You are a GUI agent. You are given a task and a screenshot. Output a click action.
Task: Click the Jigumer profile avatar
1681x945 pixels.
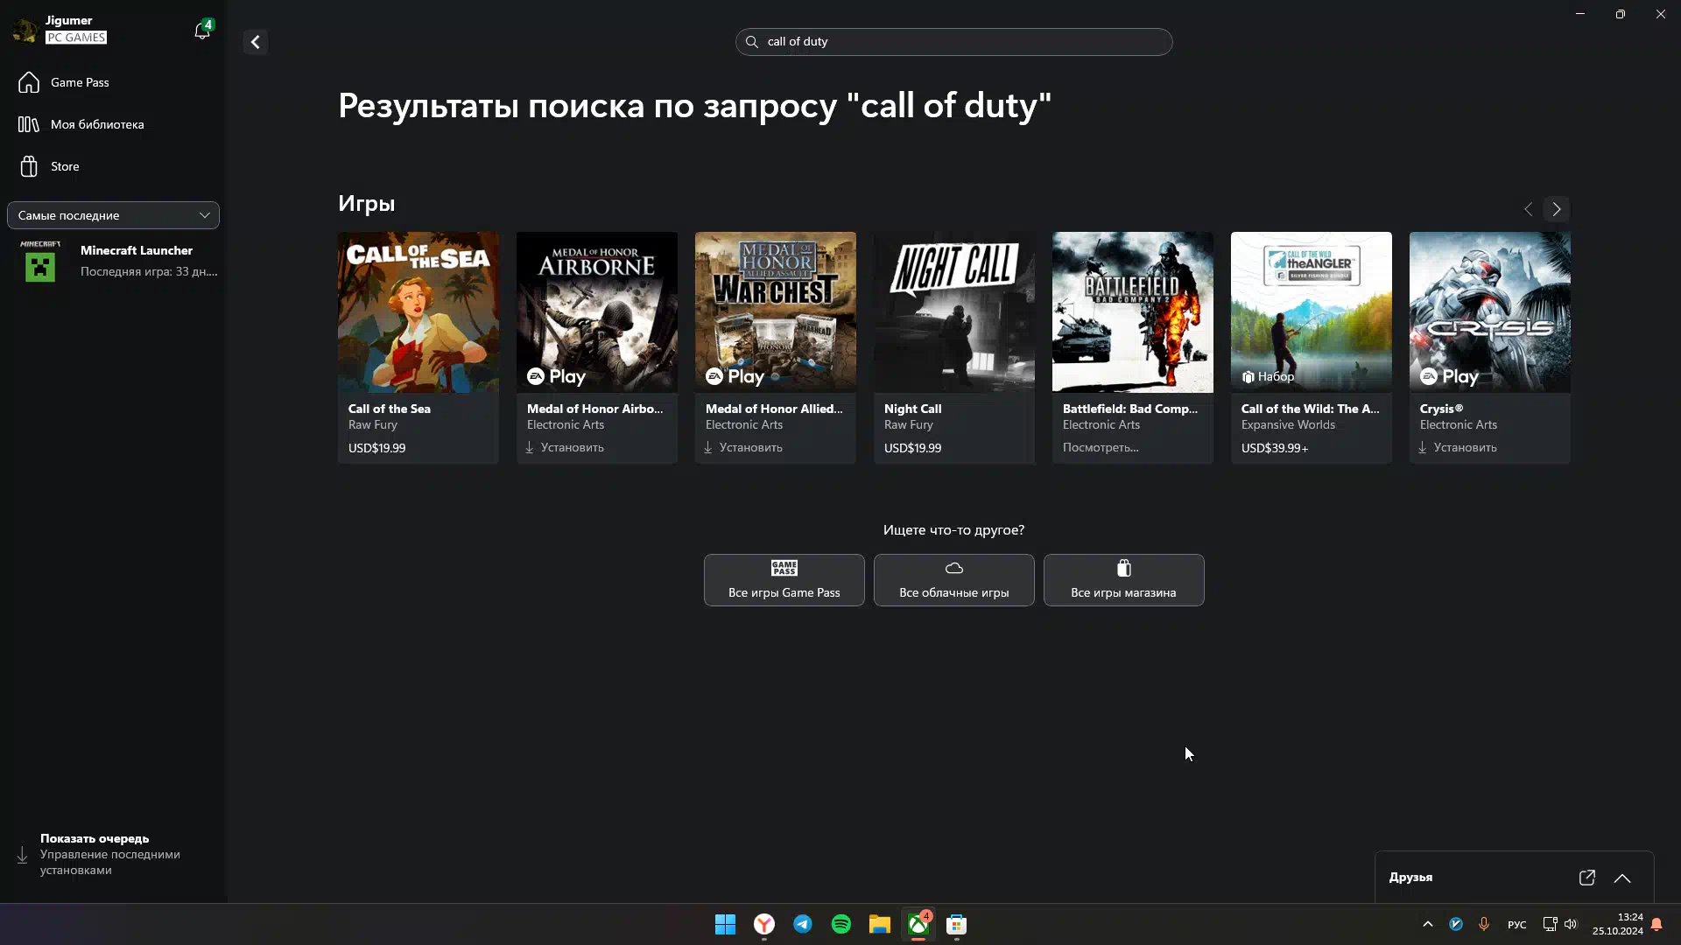coord(25,30)
